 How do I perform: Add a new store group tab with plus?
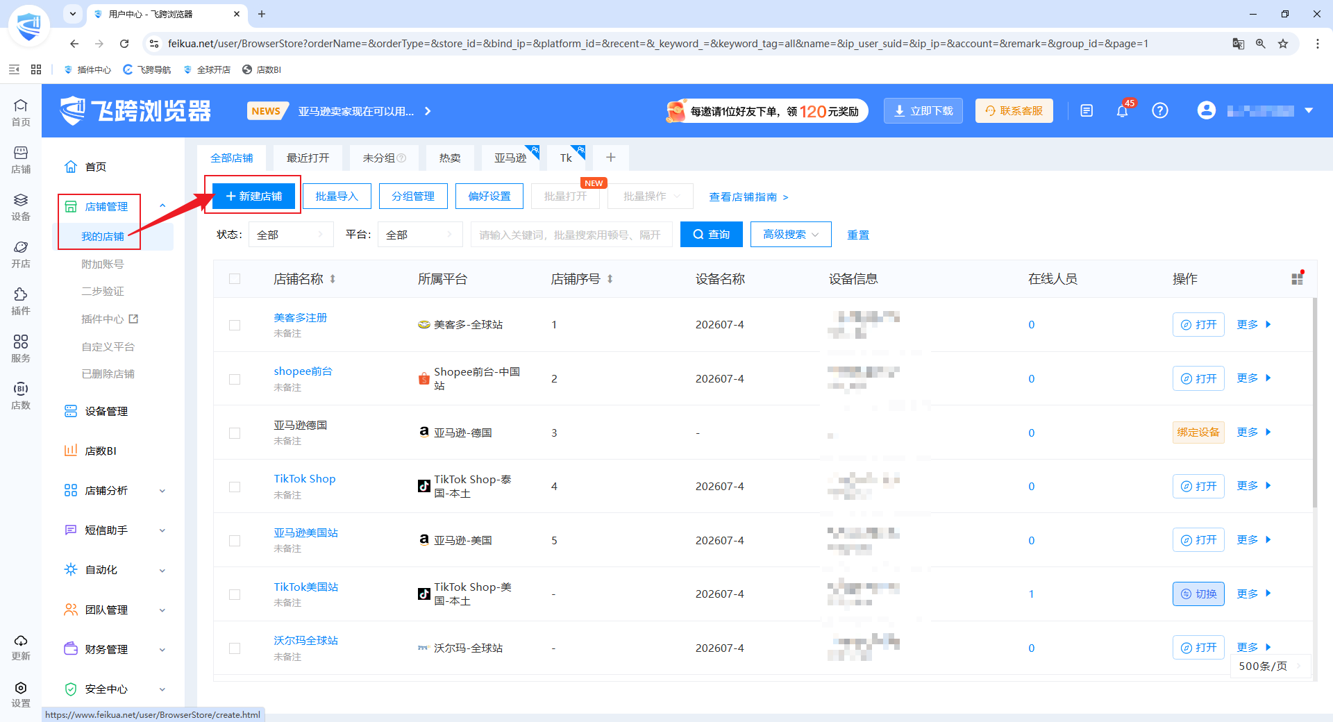click(x=611, y=158)
